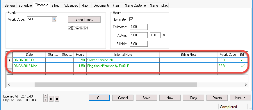Image resolution: width=253 pixels, height=110 pixels.
Task: Select the 1.50 hours cell
Action: pos(80,66)
